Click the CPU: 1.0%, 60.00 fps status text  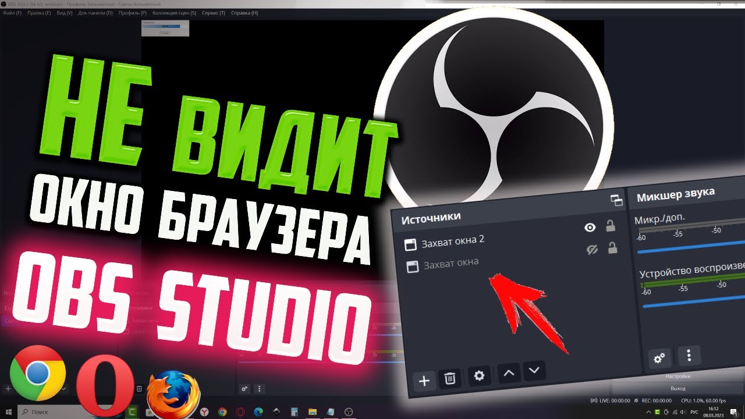coord(703,400)
